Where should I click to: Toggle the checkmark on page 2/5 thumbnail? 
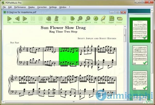[145, 63]
